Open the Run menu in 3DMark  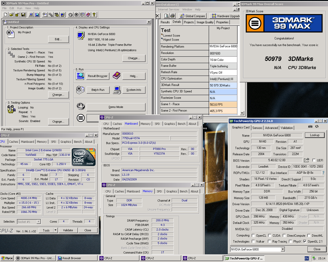point(19,8)
